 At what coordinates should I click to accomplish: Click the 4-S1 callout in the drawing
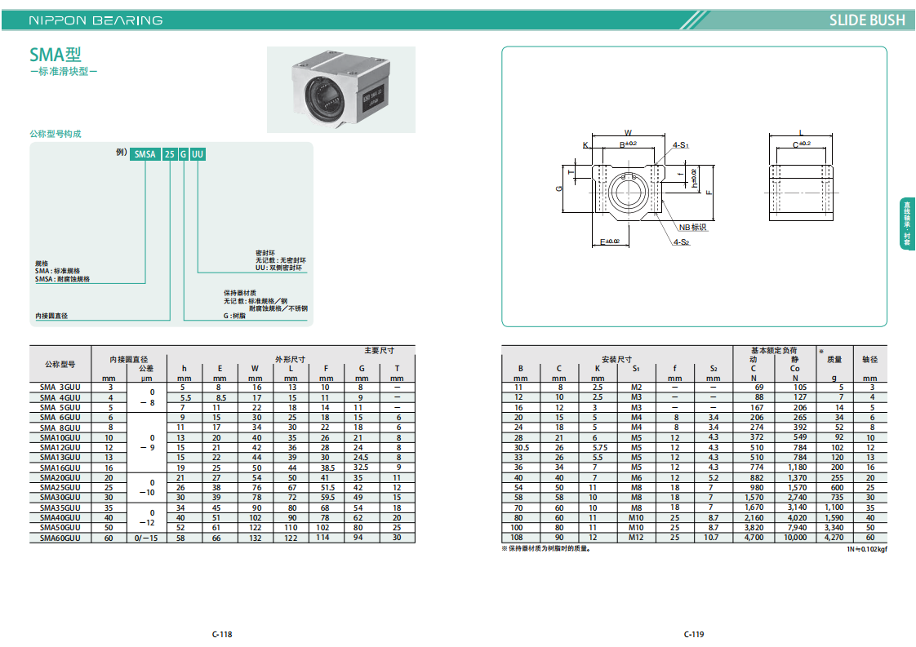681,144
